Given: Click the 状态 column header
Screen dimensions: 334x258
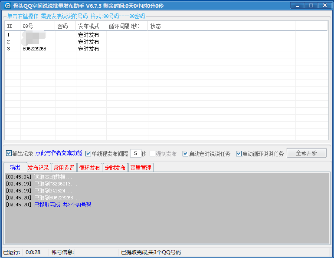Looking at the screenshot, I should tap(222, 26).
